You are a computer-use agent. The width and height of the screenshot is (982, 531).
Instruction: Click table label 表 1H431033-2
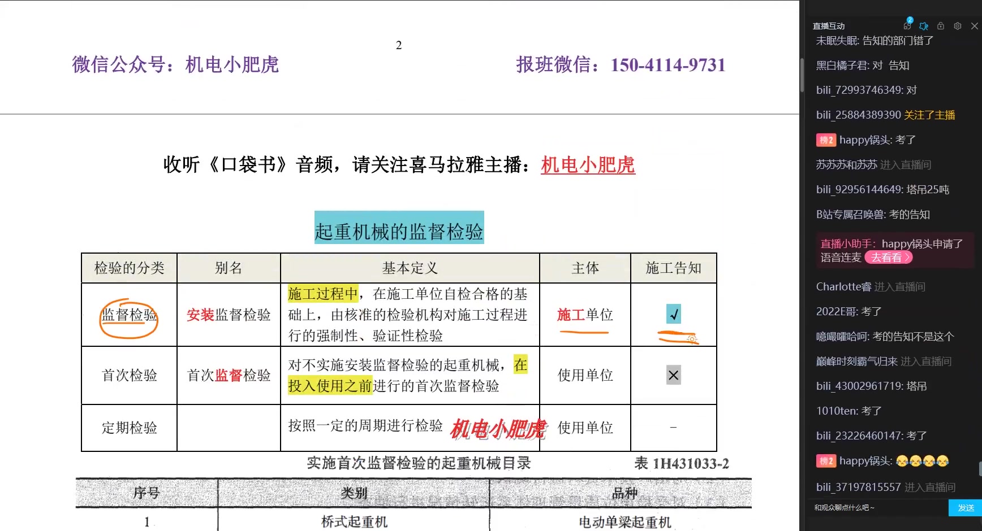681,464
